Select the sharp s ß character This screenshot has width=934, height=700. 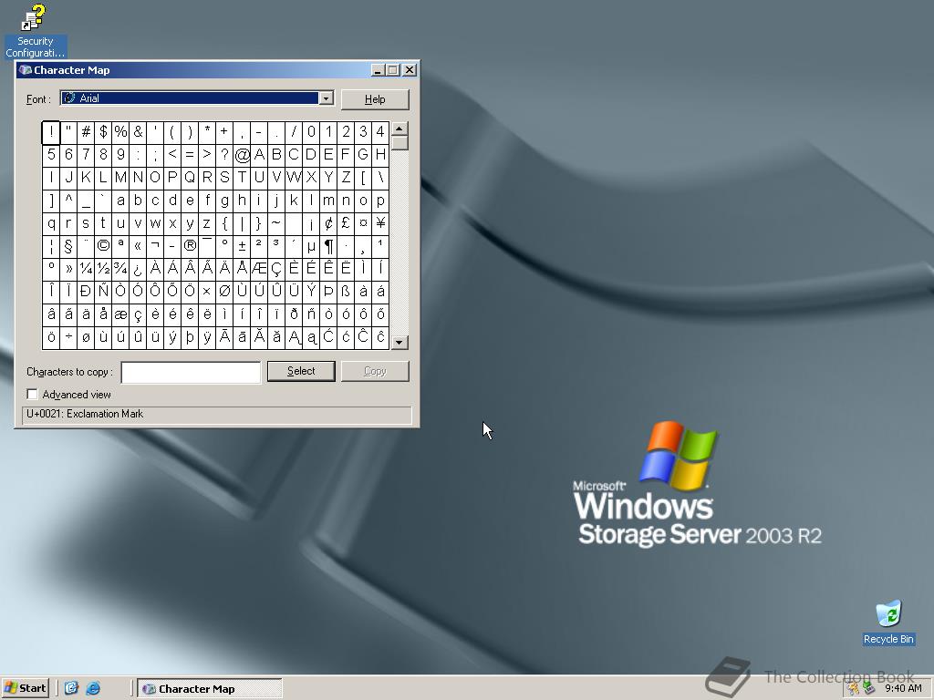[346, 291]
